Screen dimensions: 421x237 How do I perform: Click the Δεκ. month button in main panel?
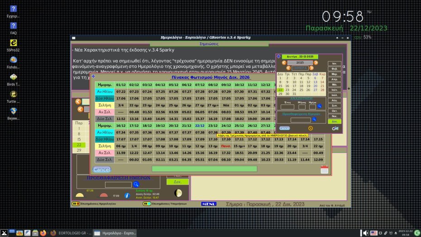(x=177, y=182)
